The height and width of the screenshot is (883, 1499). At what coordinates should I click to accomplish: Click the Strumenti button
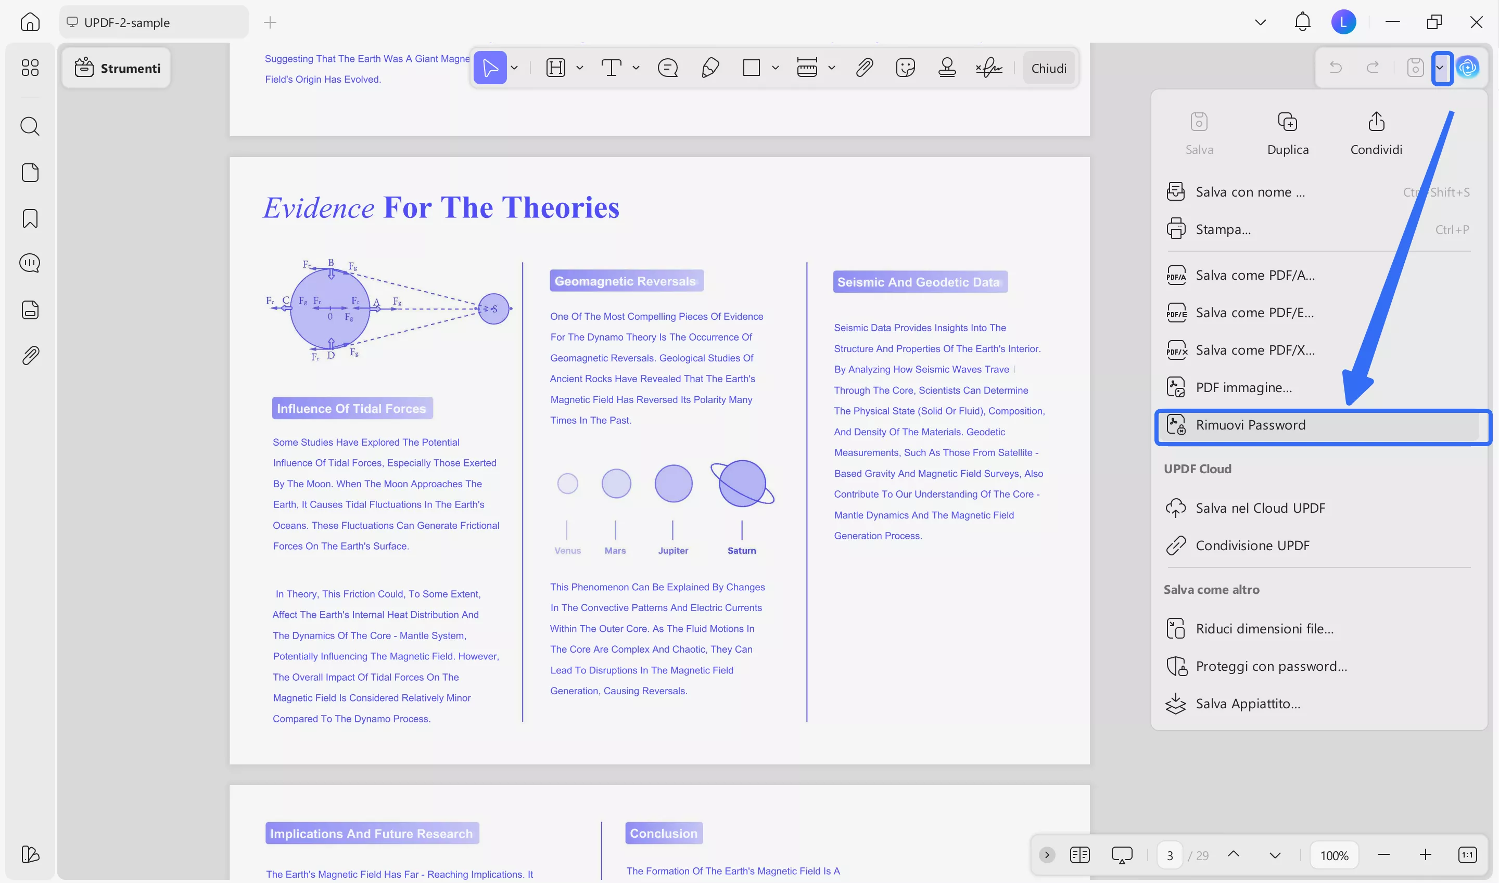[117, 69]
